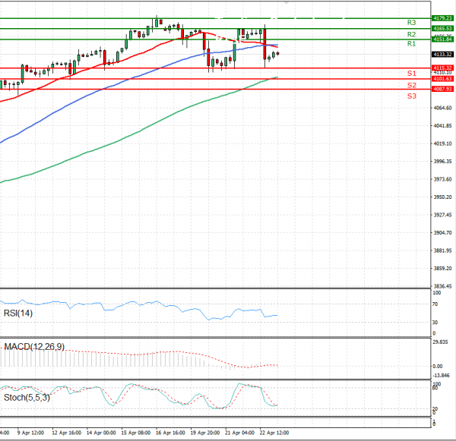Click the 21 Apr 04:00 time label
This screenshot has height=441, width=456.
tap(239, 433)
